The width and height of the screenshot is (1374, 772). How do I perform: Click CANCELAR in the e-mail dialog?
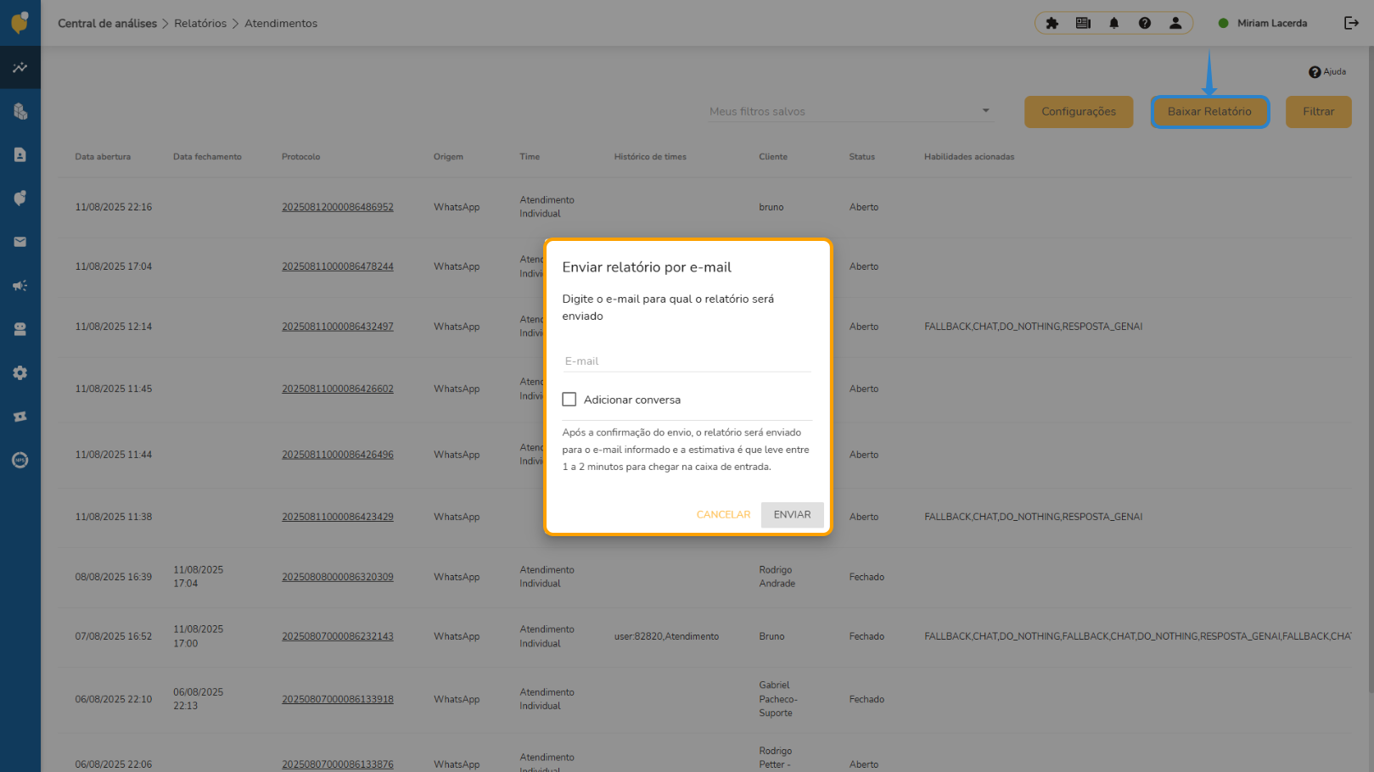tap(723, 515)
